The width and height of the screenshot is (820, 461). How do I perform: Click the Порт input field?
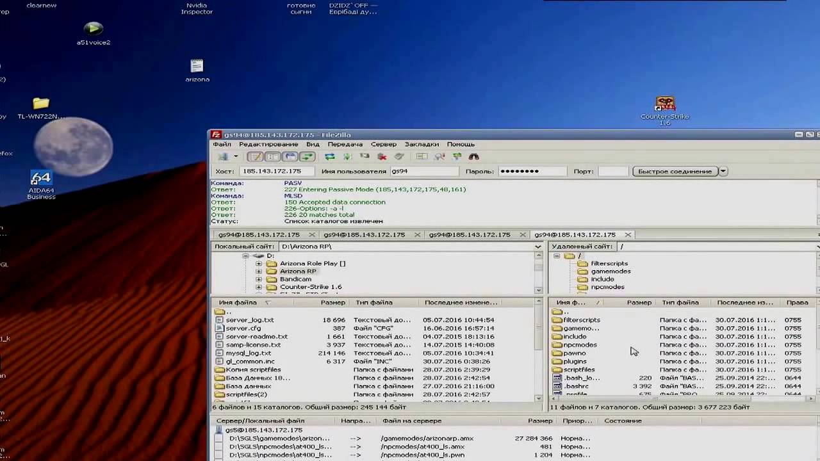613,172
